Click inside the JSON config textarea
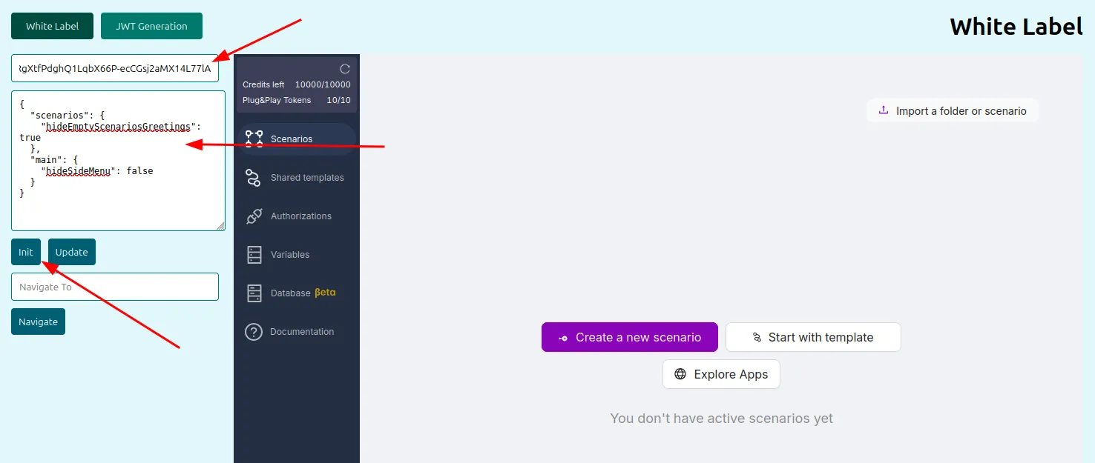Image resolution: width=1095 pixels, height=463 pixels. (119, 207)
